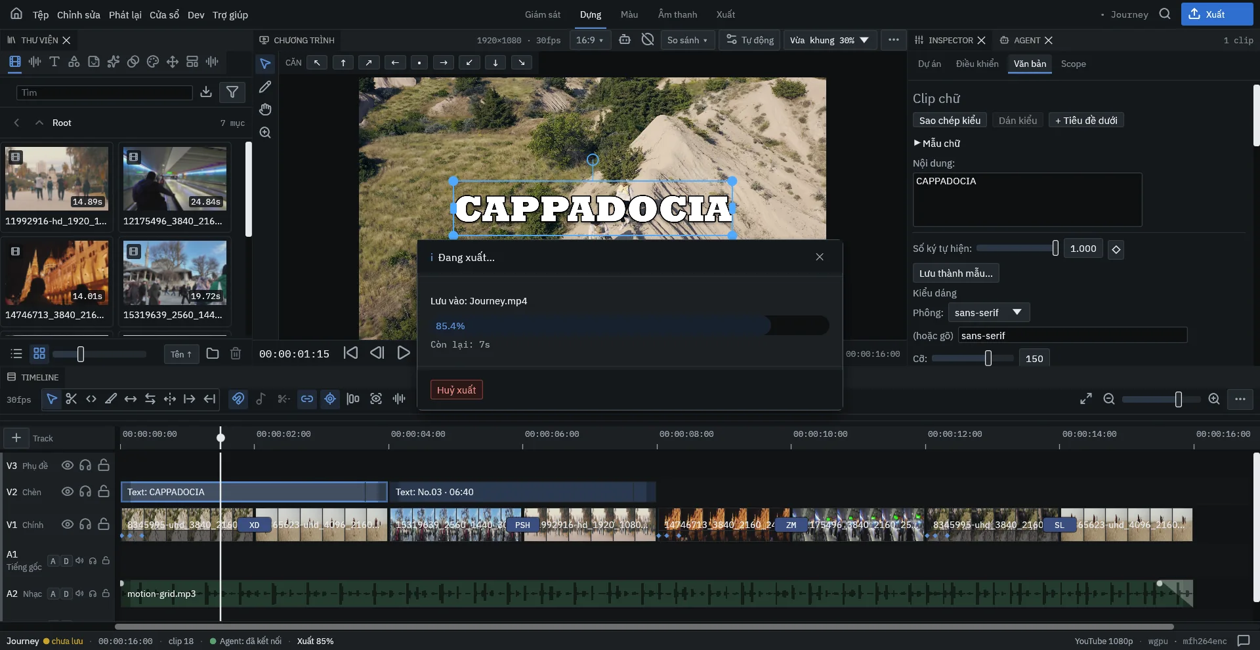
Task: Click the zoom tool in viewer sidebar
Action: (x=265, y=132)
